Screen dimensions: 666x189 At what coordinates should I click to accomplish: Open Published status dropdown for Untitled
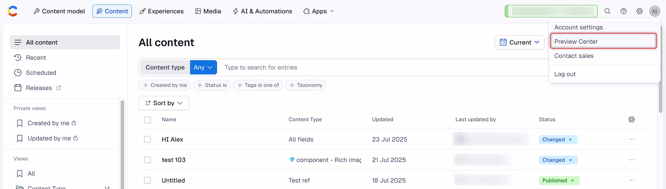click(x=559, y=180)
